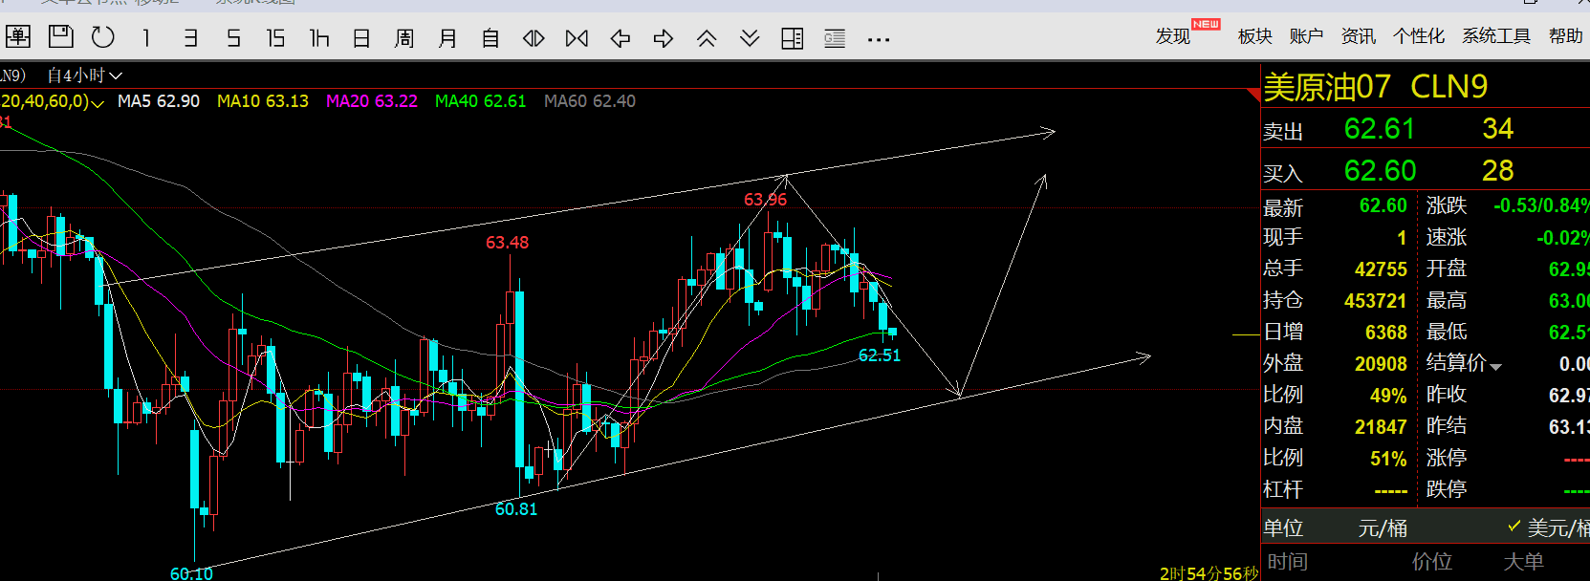The width and height of the screenshot is (1590, 581).
Task: Click the 总手 value 42755
Action: click(x=1381, y=269)
